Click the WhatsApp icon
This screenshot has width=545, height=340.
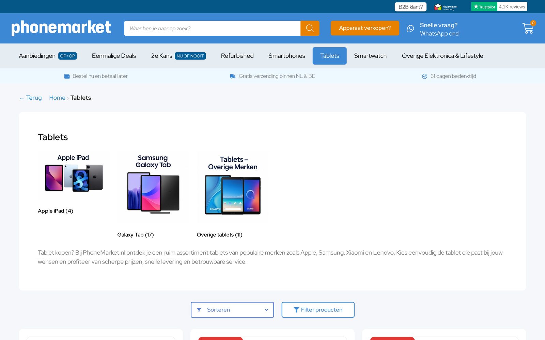pos(410,29)
